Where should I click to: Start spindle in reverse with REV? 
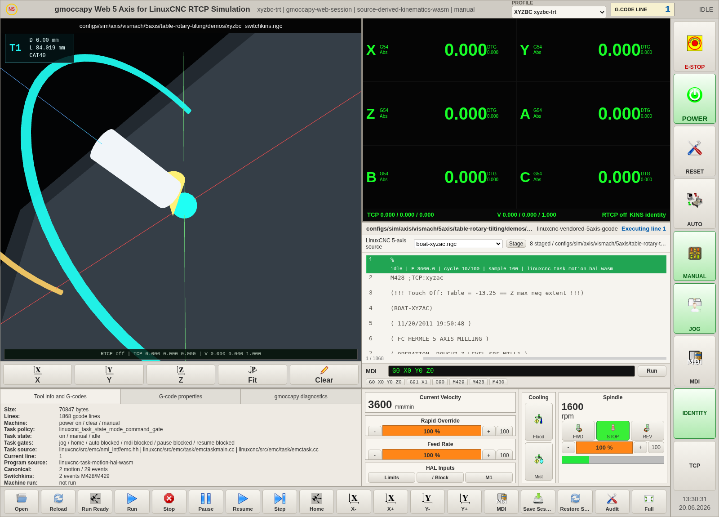click(647, 431)
